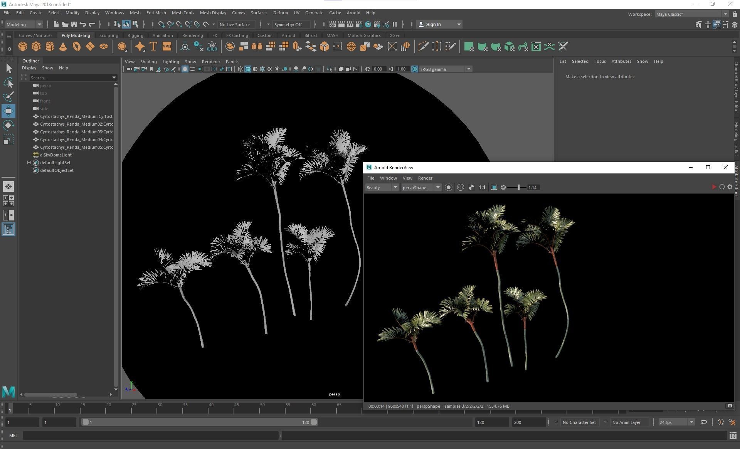
Task: Activate the Scale tool
Action: click(8, 139)
